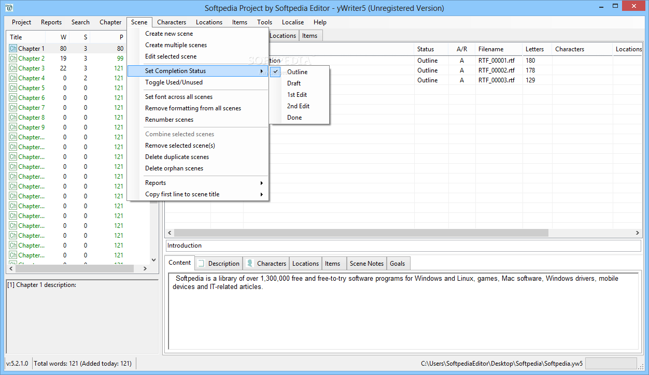Choose Remove formatting from all scenes
This screenshot has height=375, width=649.
(x=198, y=108)
